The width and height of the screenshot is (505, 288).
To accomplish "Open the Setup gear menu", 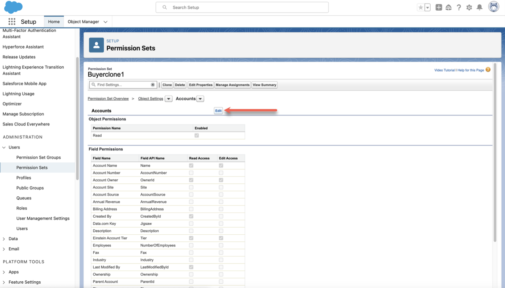I will (x=469, y=8).
